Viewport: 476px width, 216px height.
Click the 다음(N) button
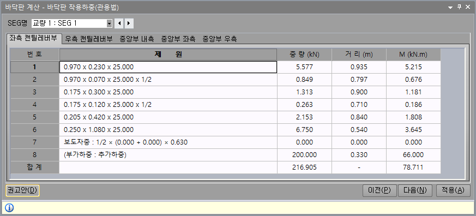click(415, 190)
